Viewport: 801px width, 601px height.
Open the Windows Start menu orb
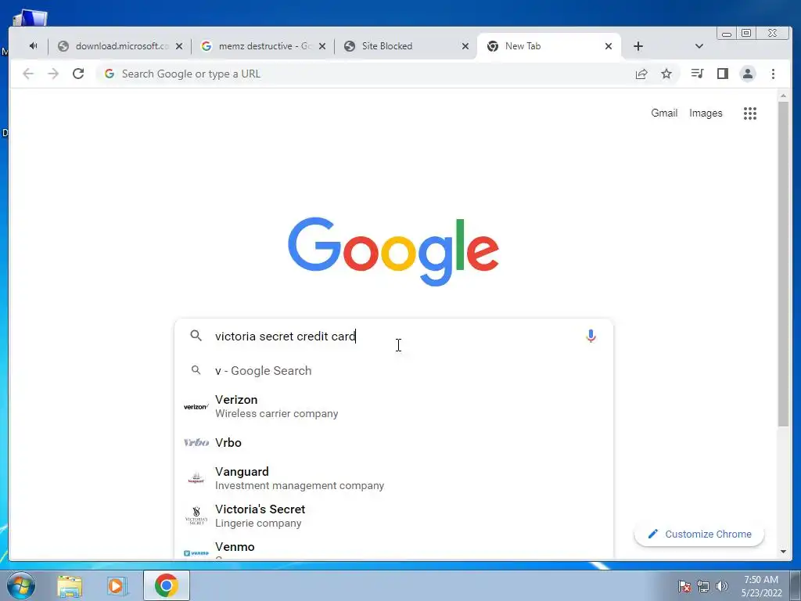click(21, 585)
